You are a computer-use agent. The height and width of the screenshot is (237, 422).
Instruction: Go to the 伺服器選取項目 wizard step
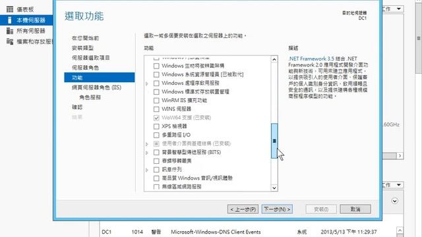(91, 58)
